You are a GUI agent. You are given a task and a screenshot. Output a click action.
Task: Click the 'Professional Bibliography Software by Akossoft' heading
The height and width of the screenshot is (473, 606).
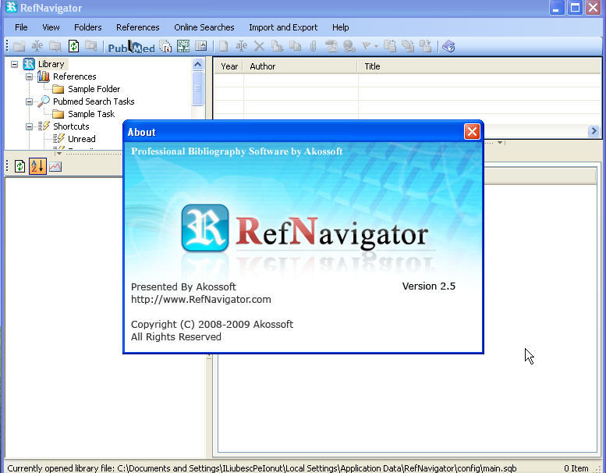coord(236,151)
